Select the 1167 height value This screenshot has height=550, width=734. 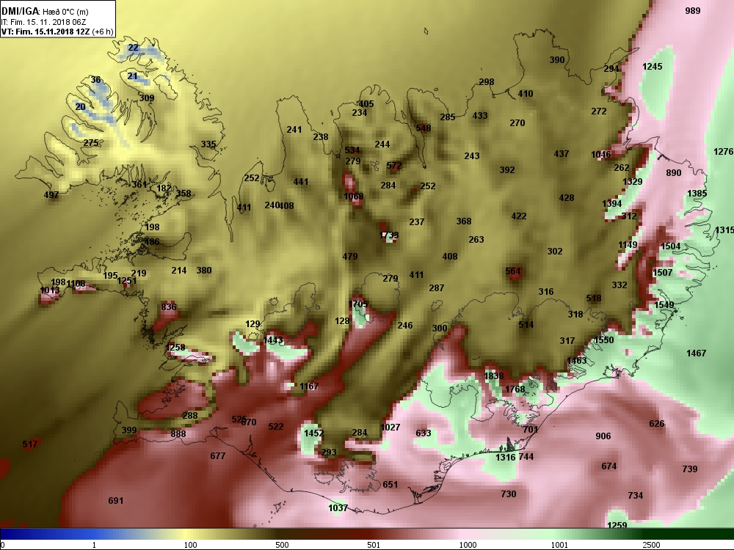(x=309, y=386)
